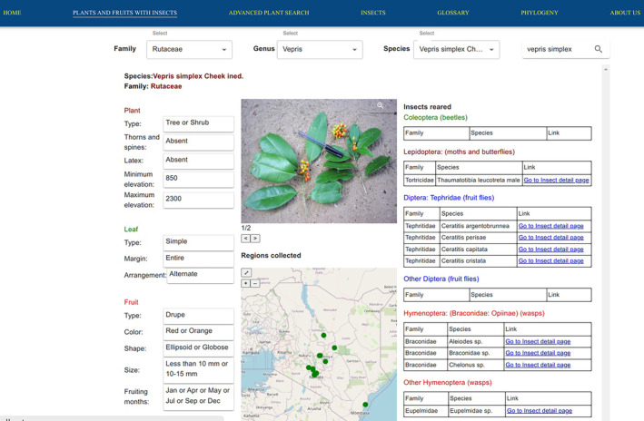Follow detail page link for Chelonus sp.
This screenshot has height=421, width=644.
[x=538, y=365]
